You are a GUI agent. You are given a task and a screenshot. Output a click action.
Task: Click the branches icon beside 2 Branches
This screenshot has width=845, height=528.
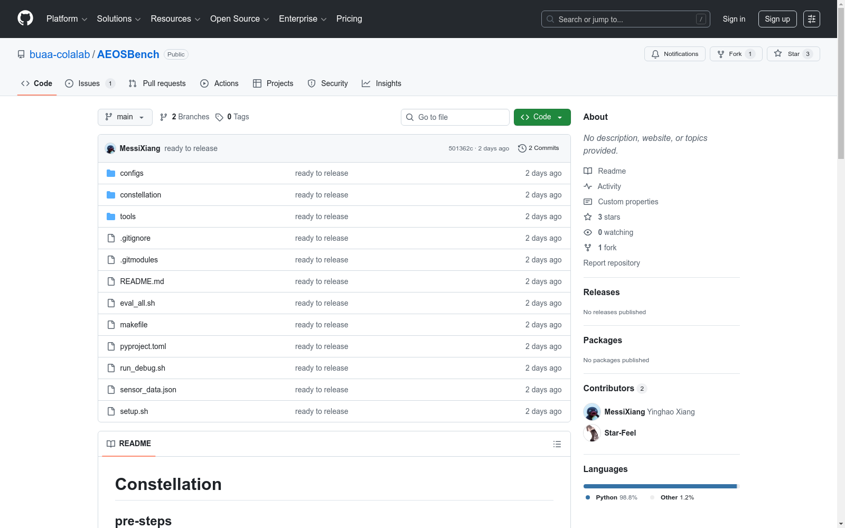point(164,117)
